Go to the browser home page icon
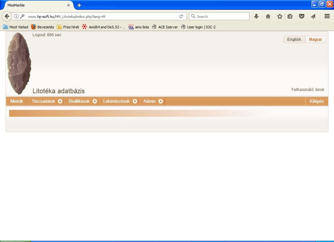Image resolution: width=334 pixels, height=242 pixels. tap(268, 16)
